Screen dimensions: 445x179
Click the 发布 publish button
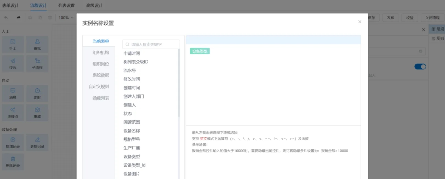[x=390, y=18]
